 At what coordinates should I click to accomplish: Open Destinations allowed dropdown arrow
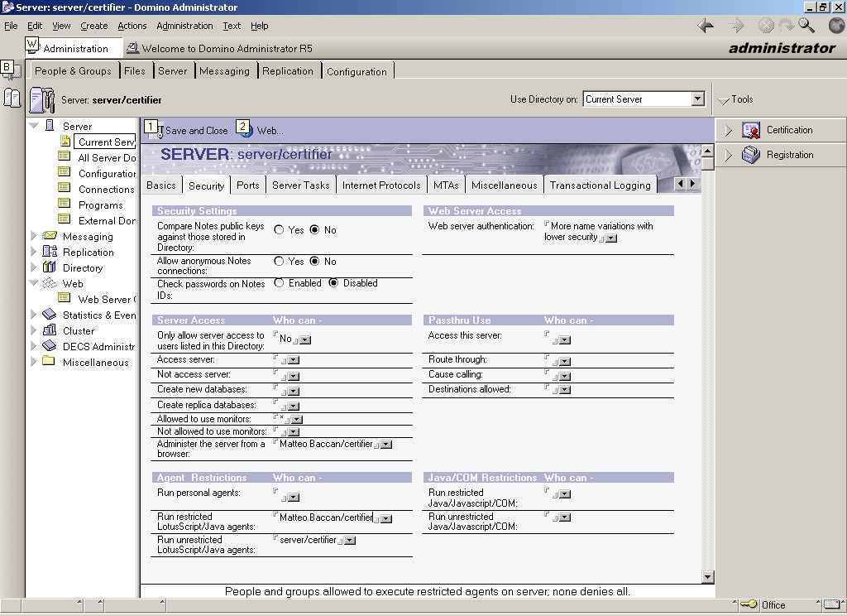(x=565, y=390)
